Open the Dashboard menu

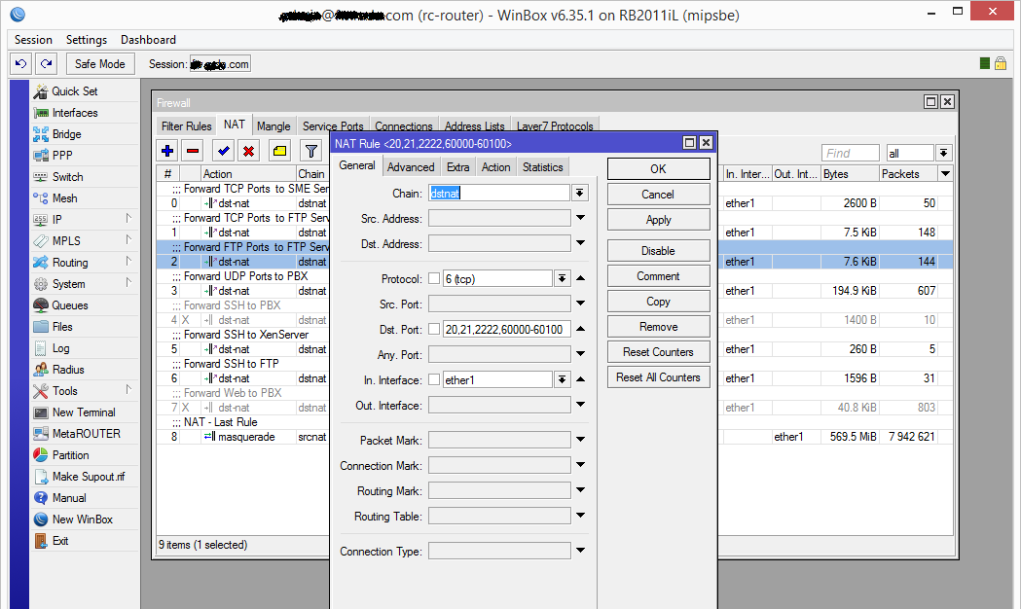(148, 40)
